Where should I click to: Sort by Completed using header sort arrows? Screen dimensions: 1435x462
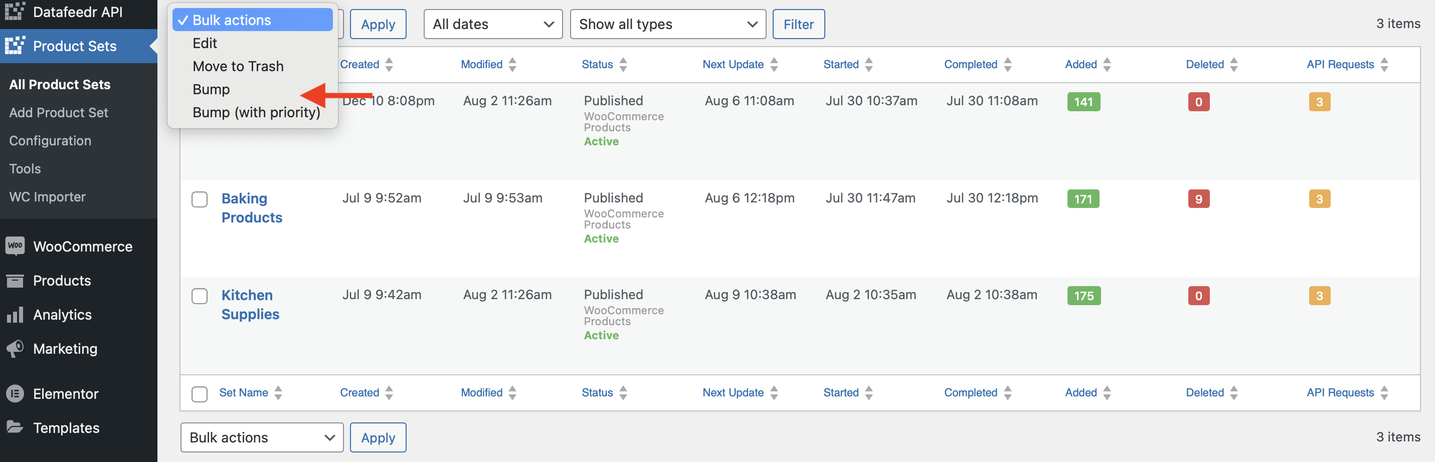tap(1008, 65)
